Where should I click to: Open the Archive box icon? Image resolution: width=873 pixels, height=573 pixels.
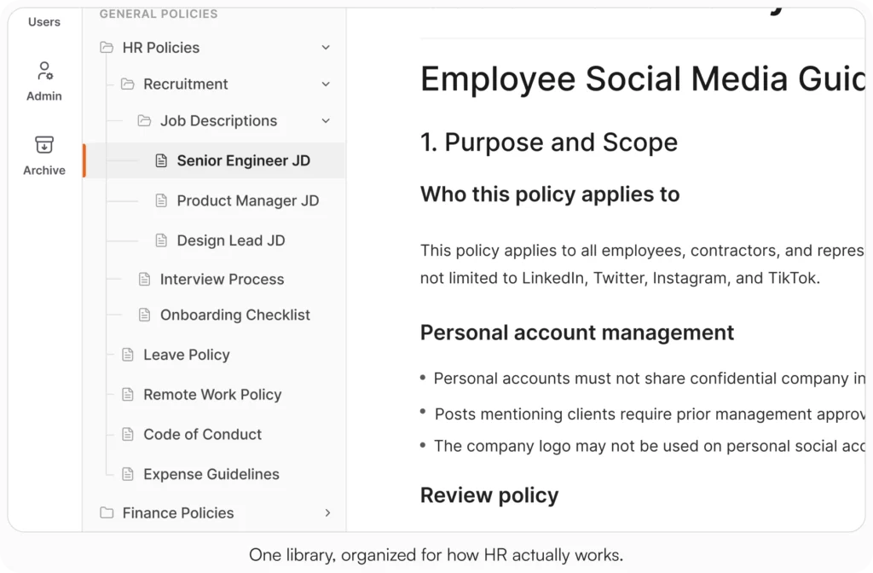tap(44, 145)
